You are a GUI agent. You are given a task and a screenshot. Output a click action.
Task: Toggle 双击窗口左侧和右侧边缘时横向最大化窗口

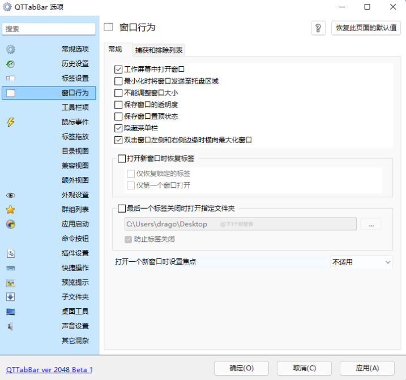point(118,140)
